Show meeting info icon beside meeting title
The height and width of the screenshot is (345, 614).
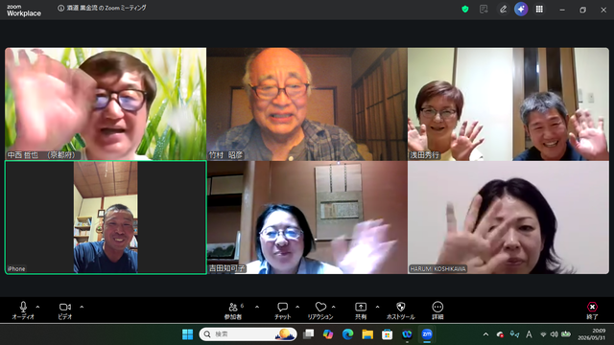coord(60,9)
